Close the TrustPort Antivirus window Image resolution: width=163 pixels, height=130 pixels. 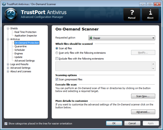[157, 4]
